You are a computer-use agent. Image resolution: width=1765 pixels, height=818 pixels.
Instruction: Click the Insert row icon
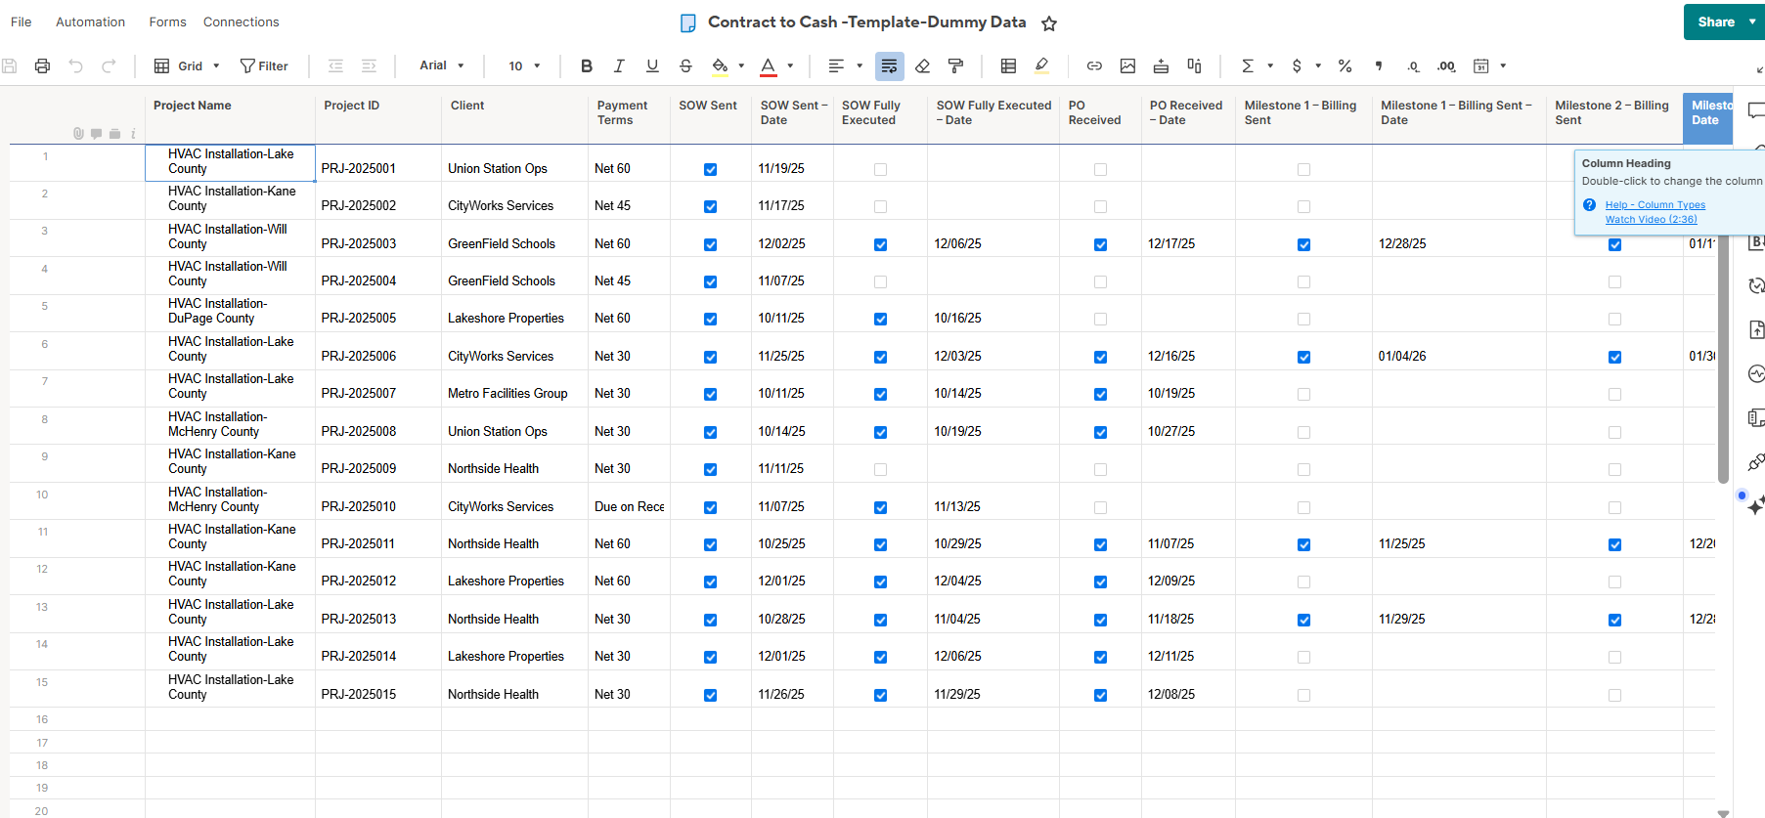[x=1161, y=65]
